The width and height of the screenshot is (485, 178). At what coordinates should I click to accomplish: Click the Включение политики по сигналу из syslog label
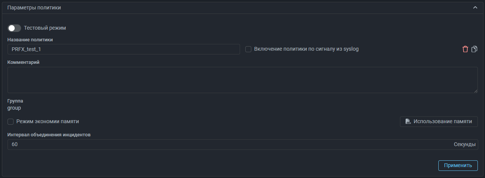pos(306,49)
